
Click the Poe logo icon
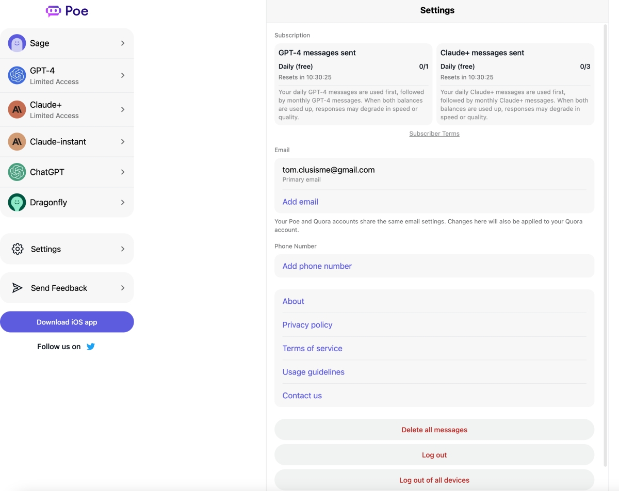click(x=53, y=11)
